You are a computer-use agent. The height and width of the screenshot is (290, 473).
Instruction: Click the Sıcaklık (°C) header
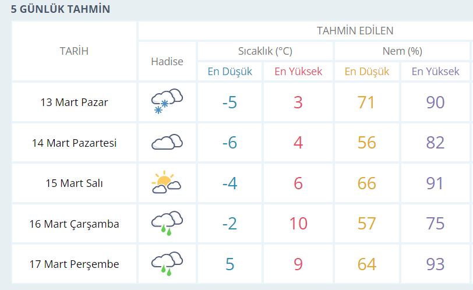pyautogui.click(x=265, y=51)
